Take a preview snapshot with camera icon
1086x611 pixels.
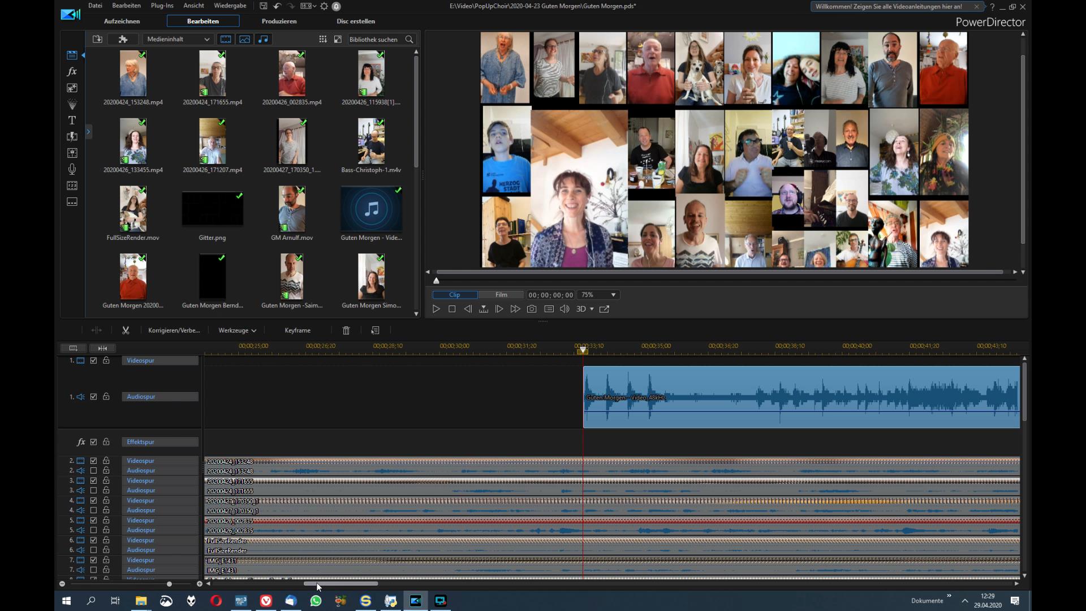(532, 309)
